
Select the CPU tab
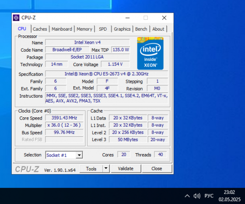[22, 29]
